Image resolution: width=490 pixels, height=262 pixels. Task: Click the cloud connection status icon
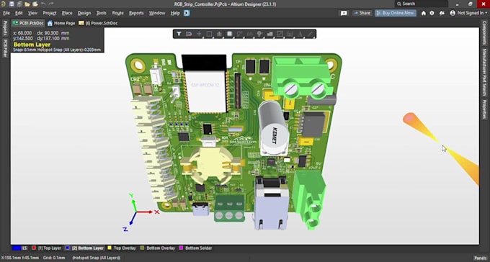coord(442,13)
